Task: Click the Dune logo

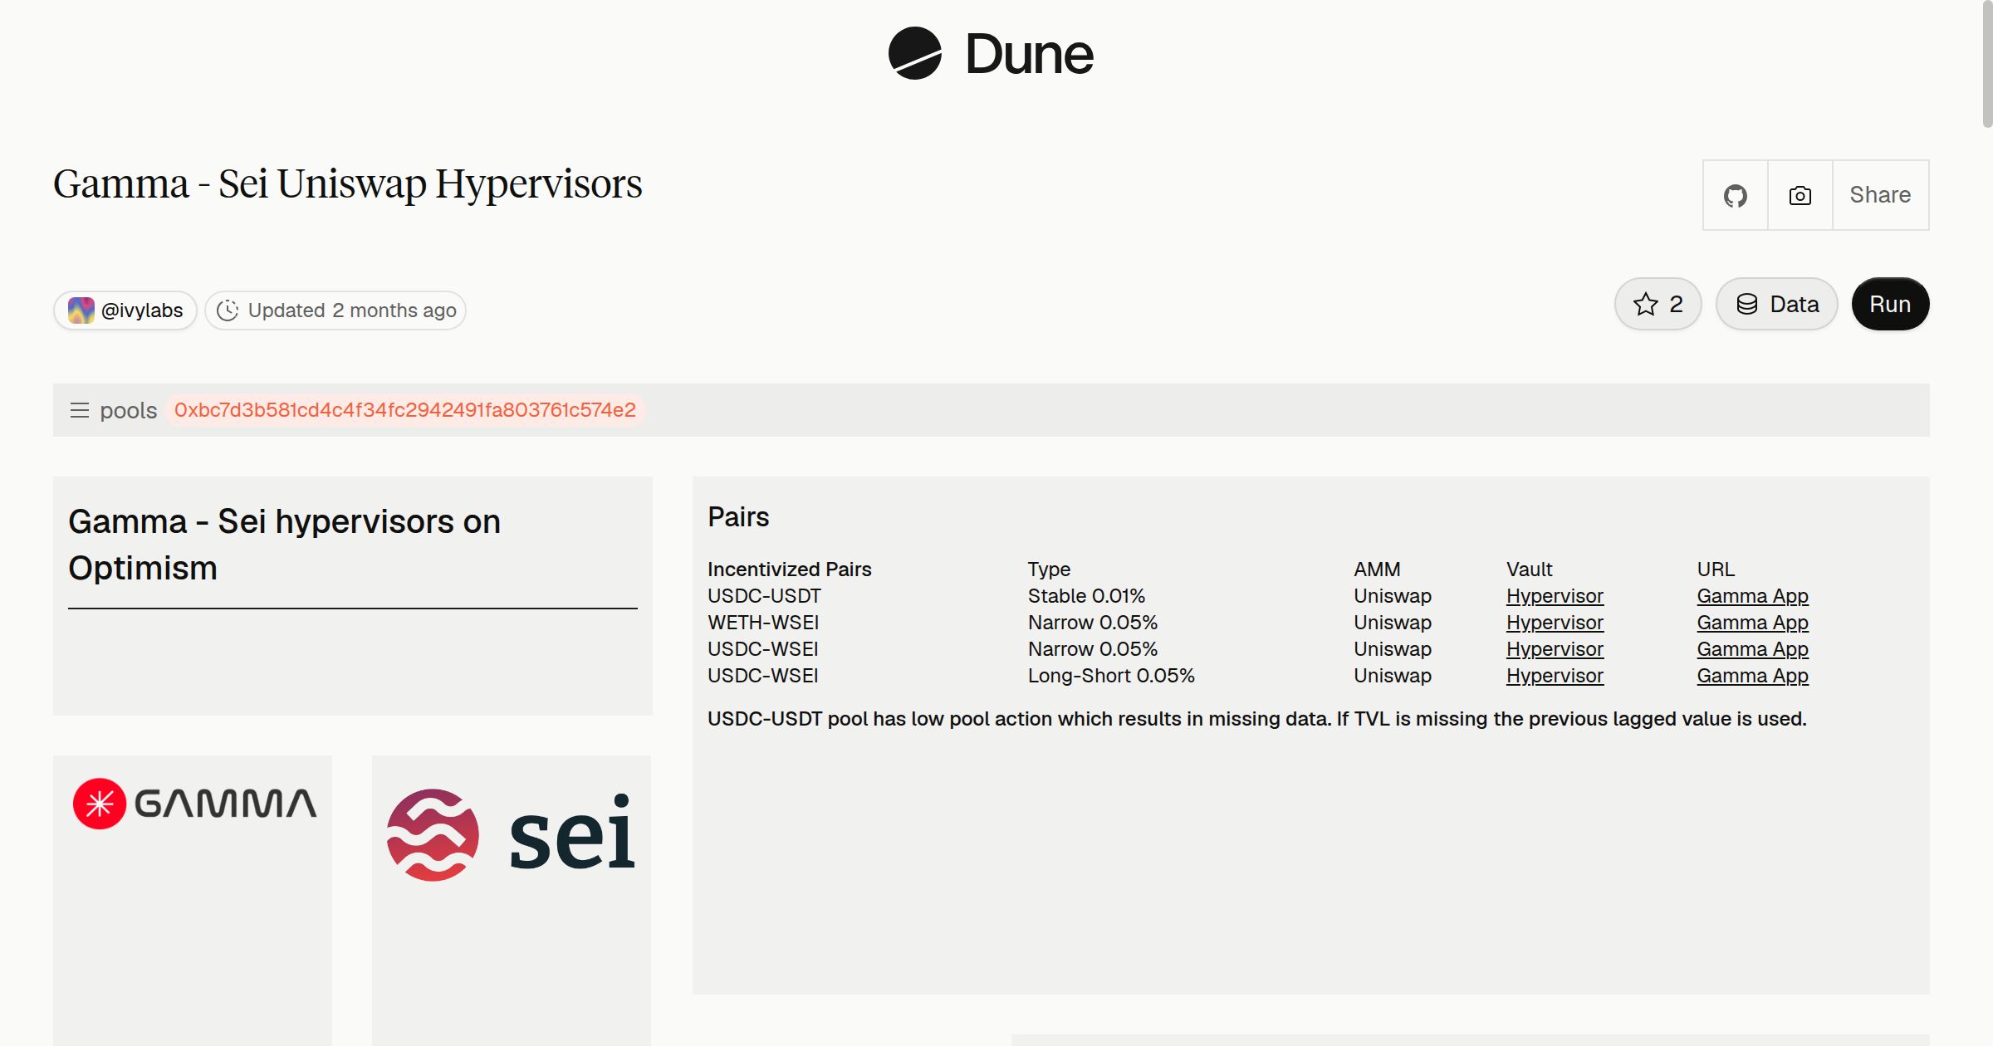Action: click(991, 54)
